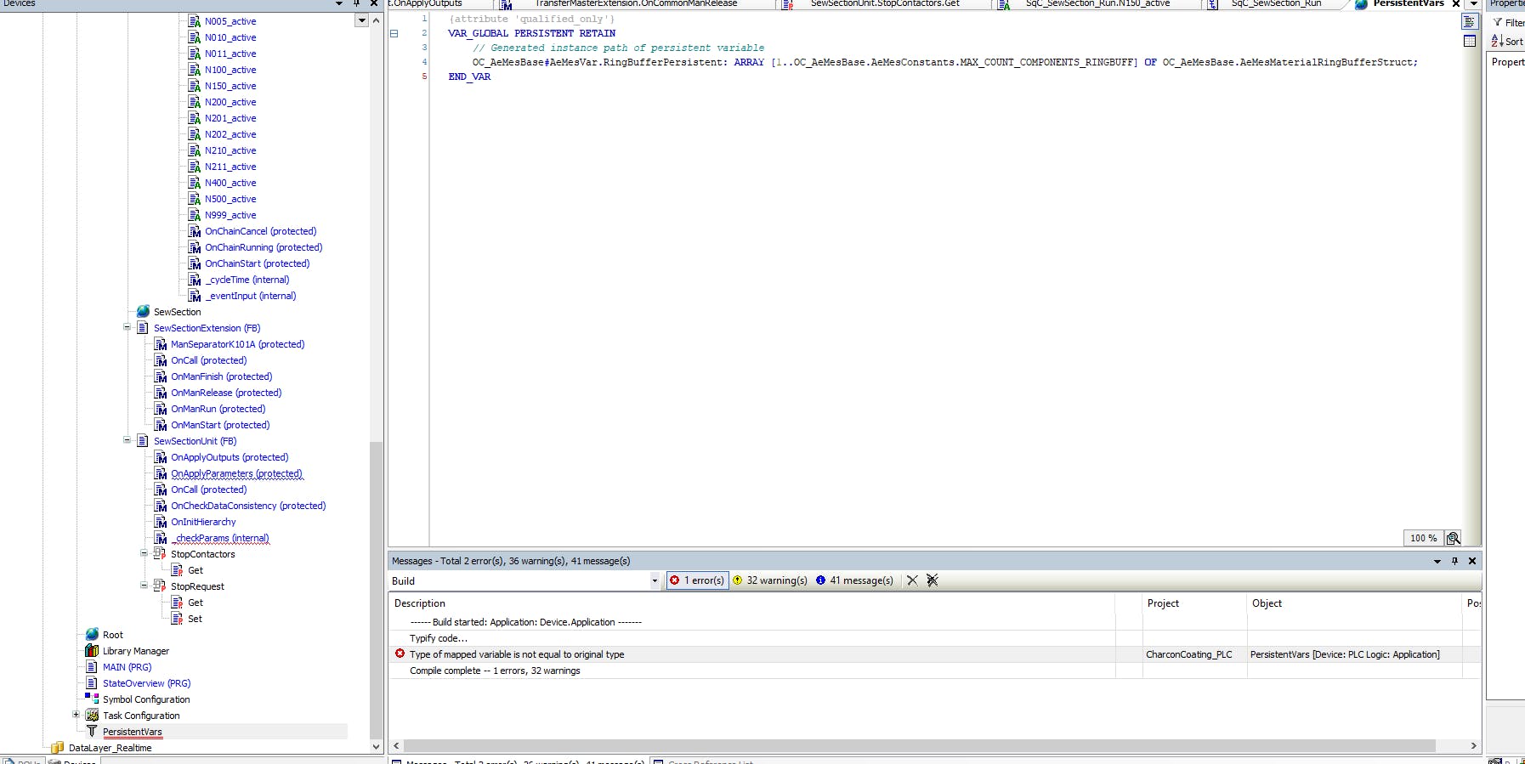Select the type mismatch error message row
This screenshot has height=764, width=1525.
(517, 654)
